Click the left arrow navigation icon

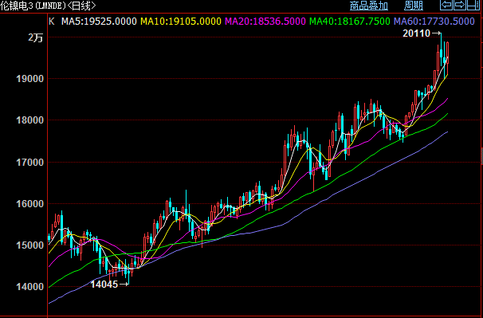pyautogui.click(x=446, y=6)
